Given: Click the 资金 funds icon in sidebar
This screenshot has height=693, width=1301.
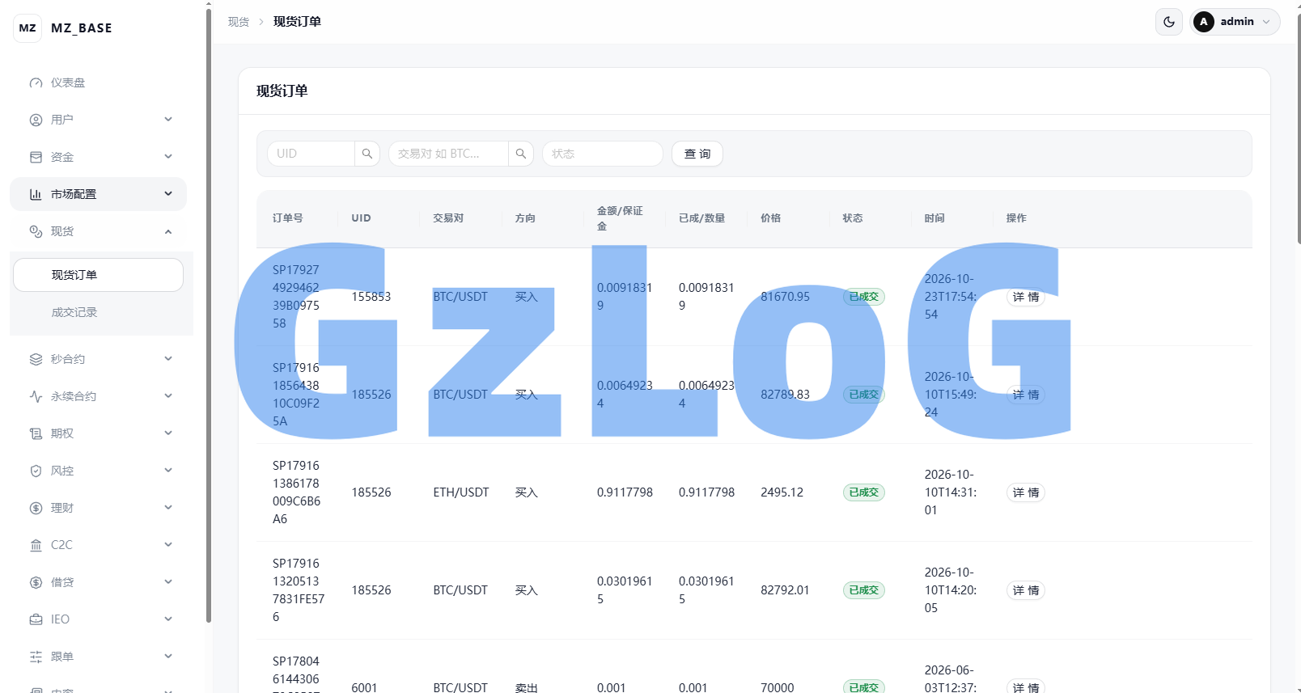Looking at the screenshot, I should click(36, 157).
